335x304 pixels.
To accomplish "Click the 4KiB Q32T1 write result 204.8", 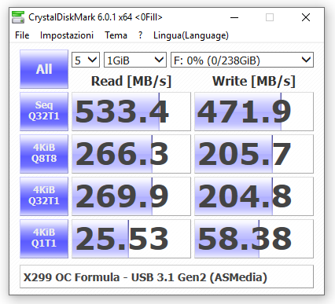I will 254,196.
